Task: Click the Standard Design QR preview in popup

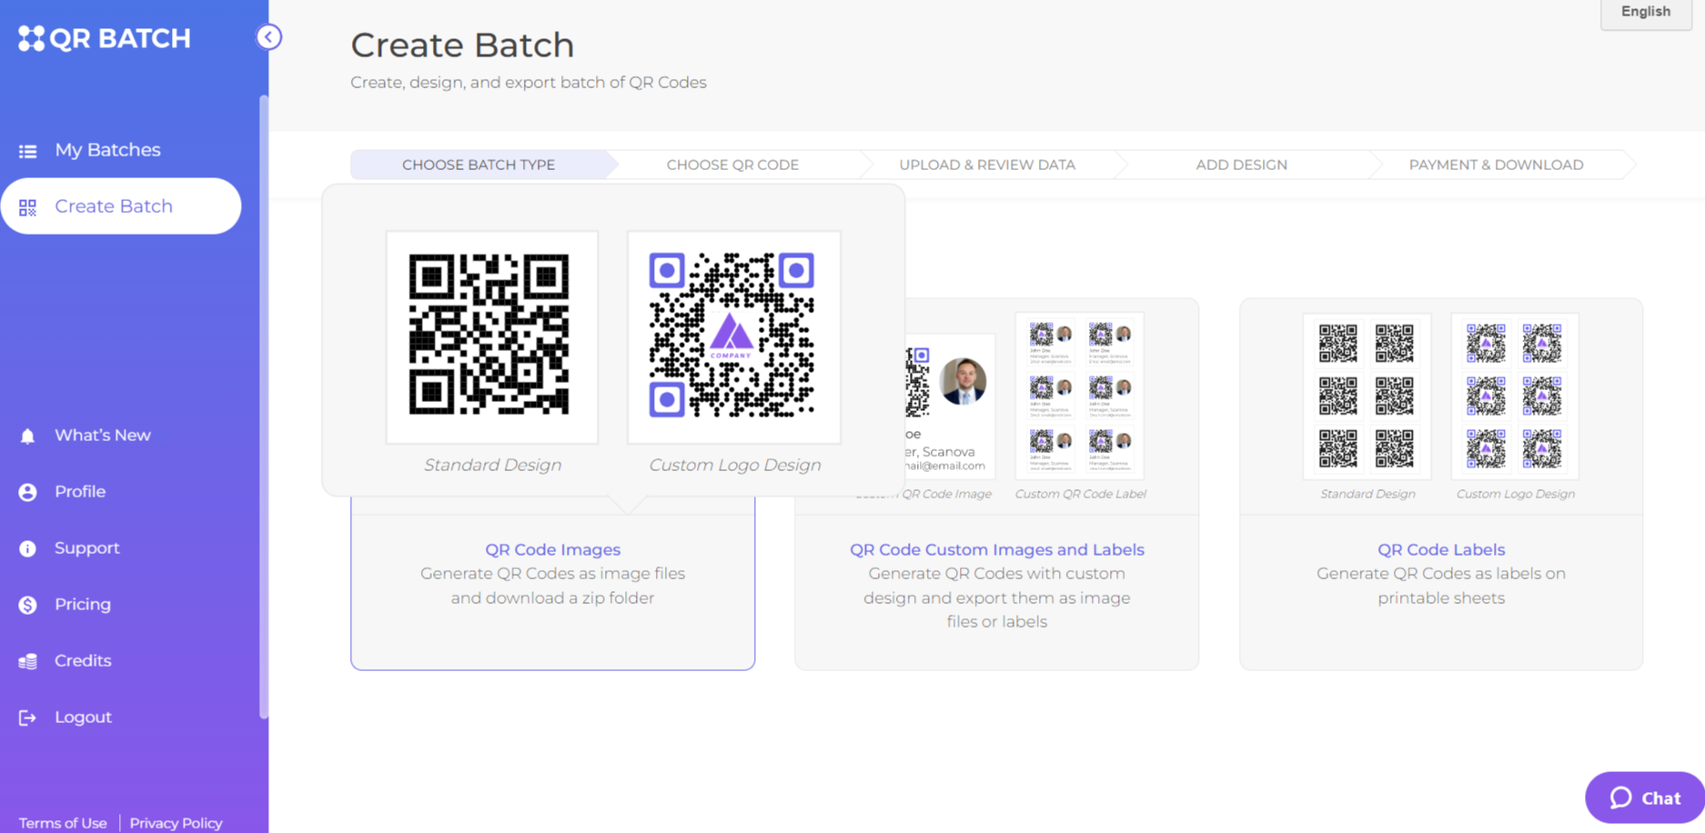Action: coord(492,337)
